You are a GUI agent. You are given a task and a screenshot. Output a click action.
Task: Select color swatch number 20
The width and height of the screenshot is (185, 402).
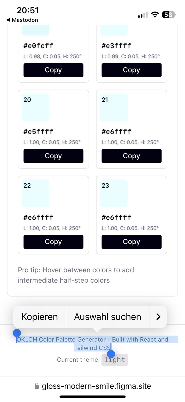pos(35,107)
